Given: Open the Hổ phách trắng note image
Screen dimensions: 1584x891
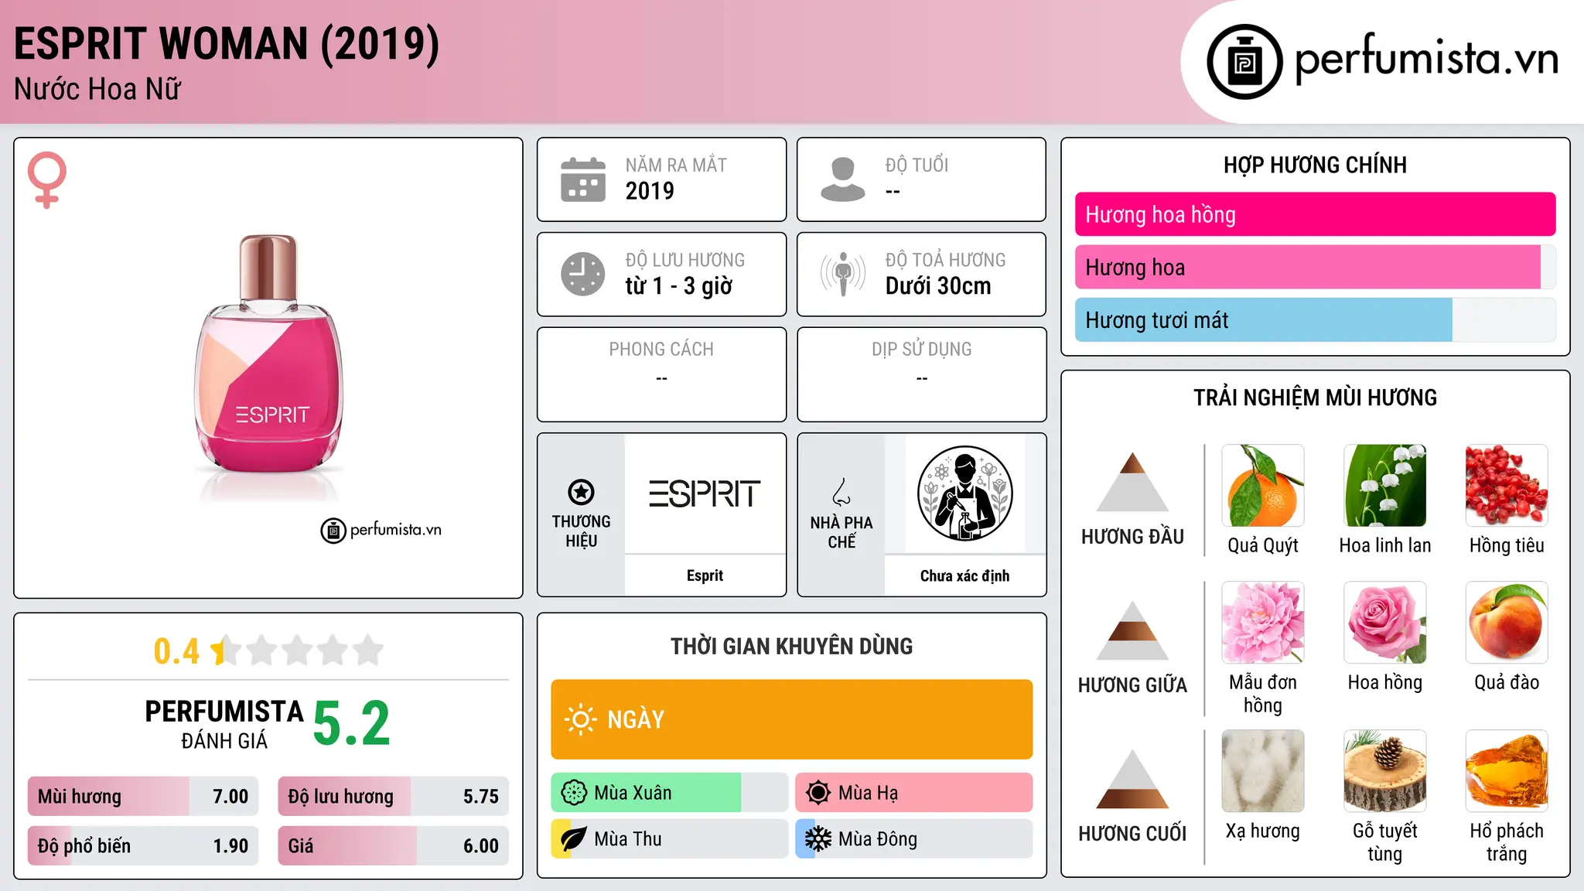Looking at the screenshot, I should (1507, 771).
